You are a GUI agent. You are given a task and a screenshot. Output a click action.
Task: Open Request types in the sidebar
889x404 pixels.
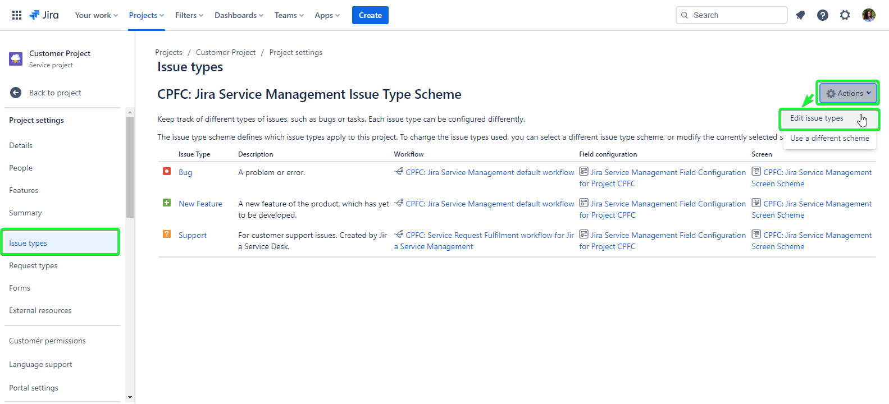click(33, 265)
